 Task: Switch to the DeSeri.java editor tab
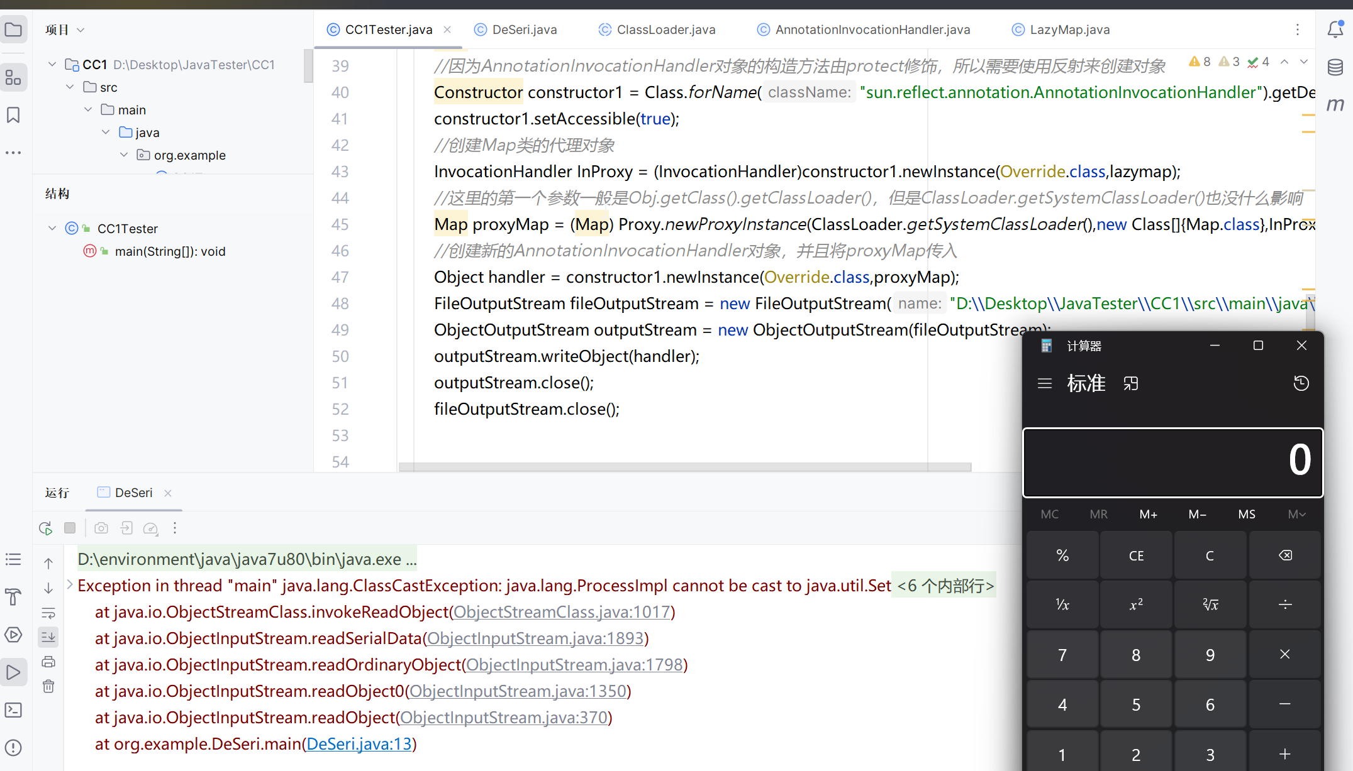523,30
